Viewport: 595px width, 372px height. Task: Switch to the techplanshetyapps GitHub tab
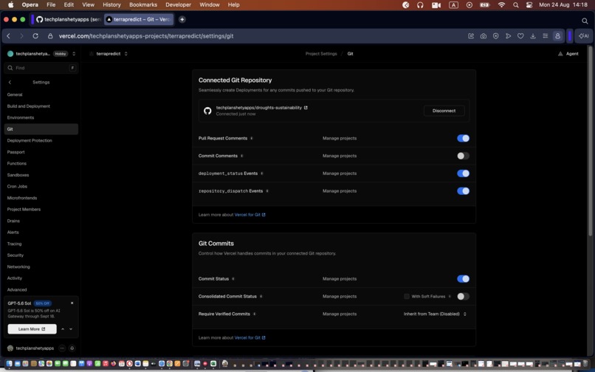click(69, 19)
